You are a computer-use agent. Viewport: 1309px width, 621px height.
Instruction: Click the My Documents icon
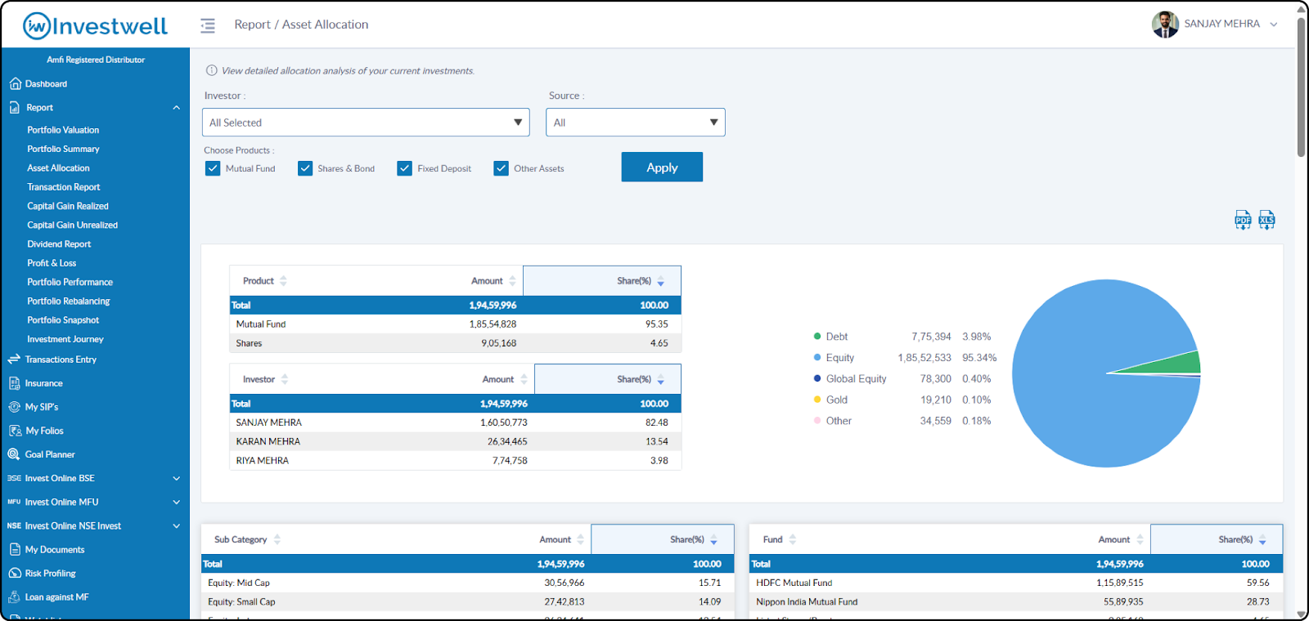(15, 549)
